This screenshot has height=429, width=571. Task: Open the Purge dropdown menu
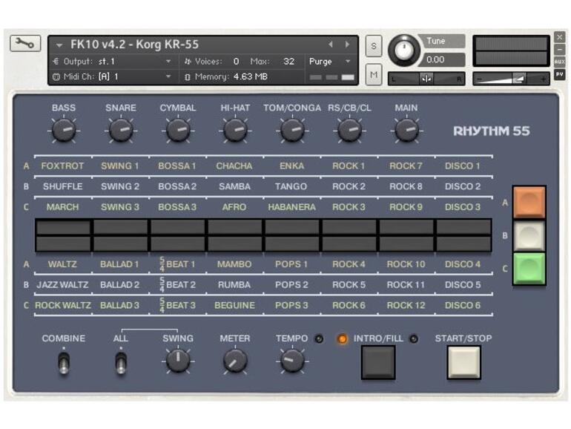pyautogui.click(x=329, y=62)
